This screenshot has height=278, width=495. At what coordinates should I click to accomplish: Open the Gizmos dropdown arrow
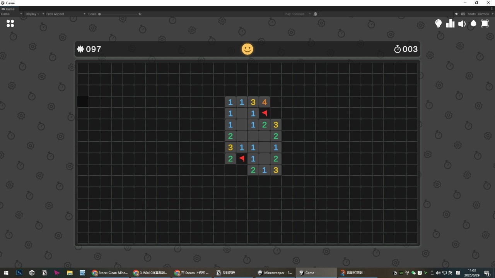(x=492, y=14)
